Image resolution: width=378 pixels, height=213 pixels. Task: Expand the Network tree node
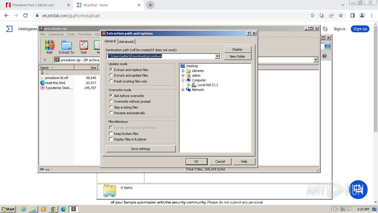pyautogui.click(x=183, y=90)
